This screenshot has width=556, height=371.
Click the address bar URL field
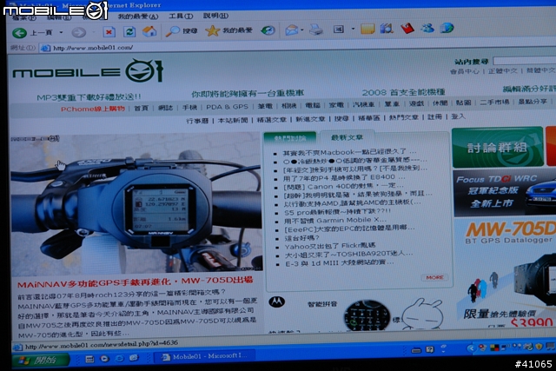tap(298, 47)
